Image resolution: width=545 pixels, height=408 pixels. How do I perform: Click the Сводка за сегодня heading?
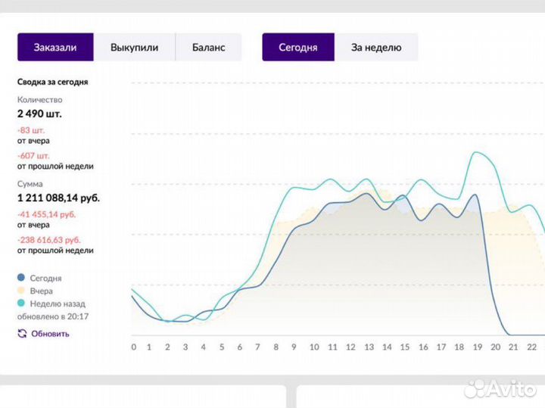(x=53, y=82)
